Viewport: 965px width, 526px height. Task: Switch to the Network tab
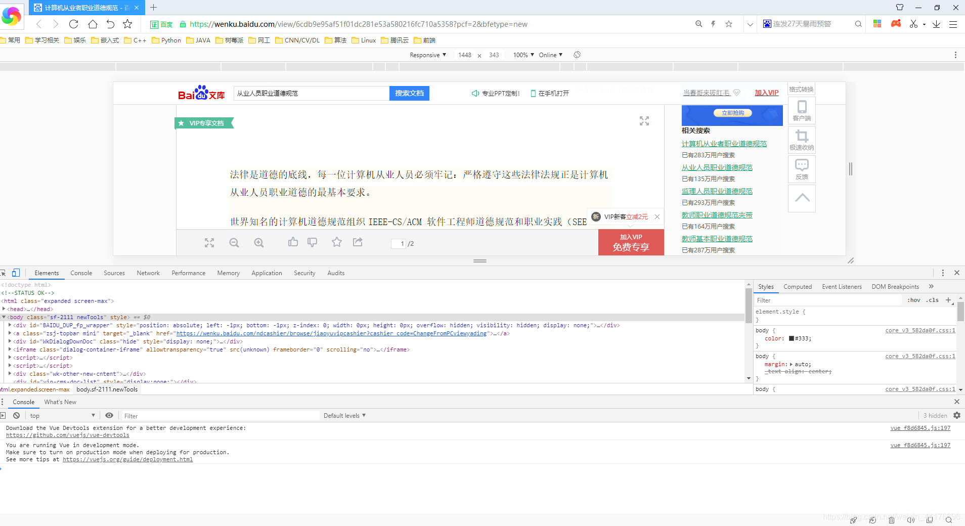[148, 273]
